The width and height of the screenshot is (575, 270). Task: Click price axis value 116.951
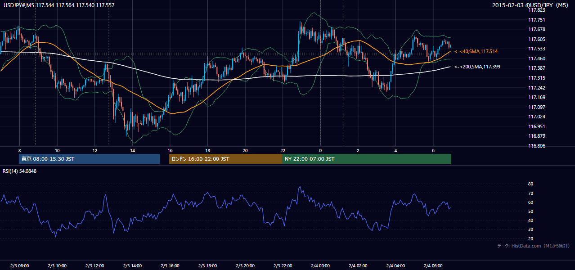[x=536, y=126]
